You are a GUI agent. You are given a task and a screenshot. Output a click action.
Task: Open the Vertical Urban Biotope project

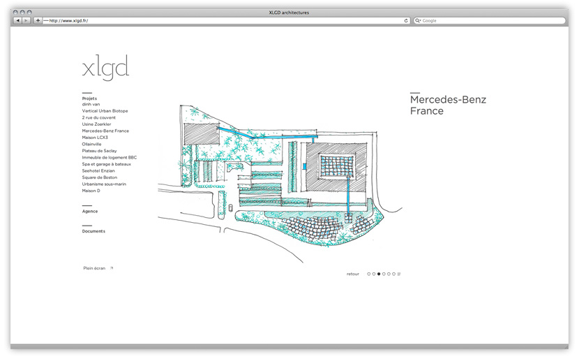coord(105,111)
